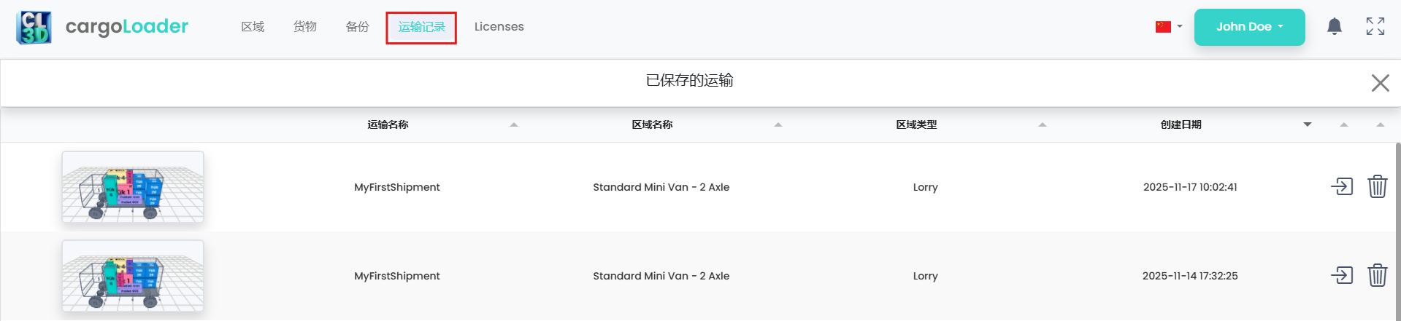Delete the 2025-11-14 MyFirstShipment transport
Viewport: 1401px width, 321px height.
pyautogui.click(x=1377, y=276)
